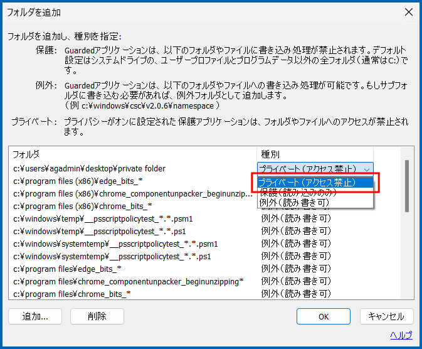
Task: Select the desktop\private folder row
Action: click(x=89, y=169)
